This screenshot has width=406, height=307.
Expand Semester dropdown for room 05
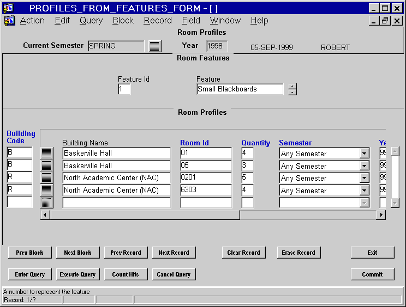click(365, 166)
